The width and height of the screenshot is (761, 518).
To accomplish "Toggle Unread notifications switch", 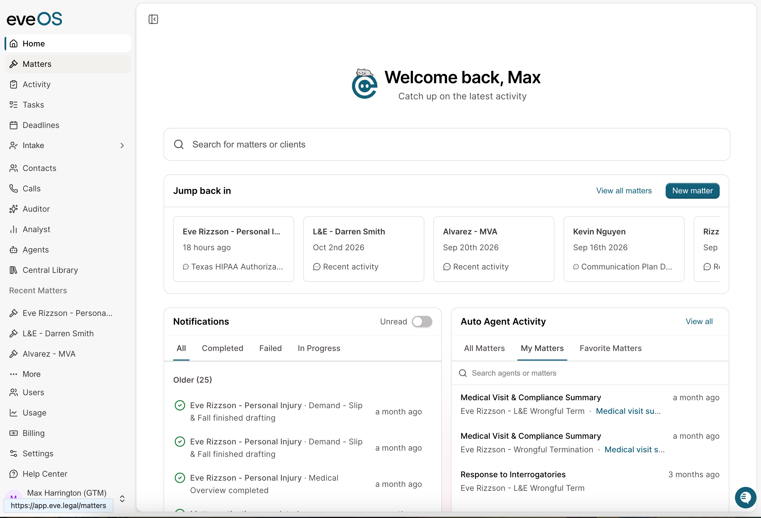I will coord(422,322).
